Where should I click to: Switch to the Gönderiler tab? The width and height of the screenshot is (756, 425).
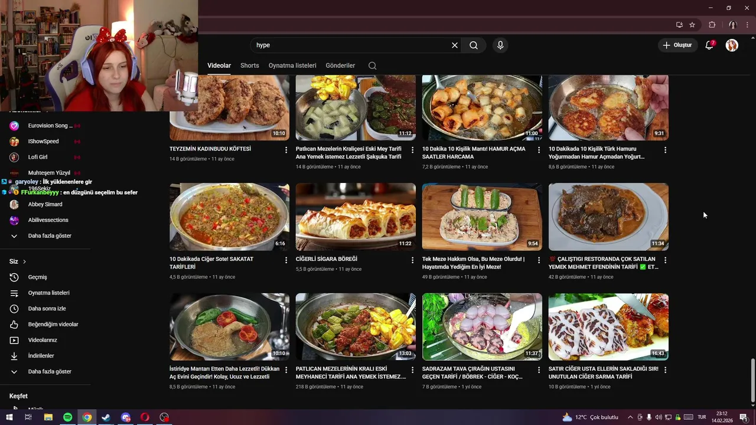click(340, 66)
